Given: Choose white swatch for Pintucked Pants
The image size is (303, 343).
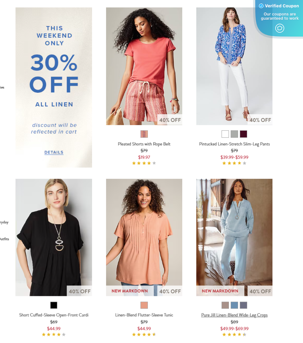Looking at the screenshot, I should coord(225,134).
